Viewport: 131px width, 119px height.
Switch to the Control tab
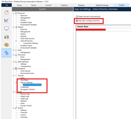[48, 5]
